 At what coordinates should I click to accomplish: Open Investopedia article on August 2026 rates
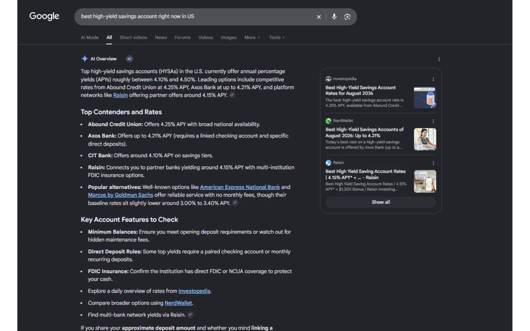tap(361, 90)
